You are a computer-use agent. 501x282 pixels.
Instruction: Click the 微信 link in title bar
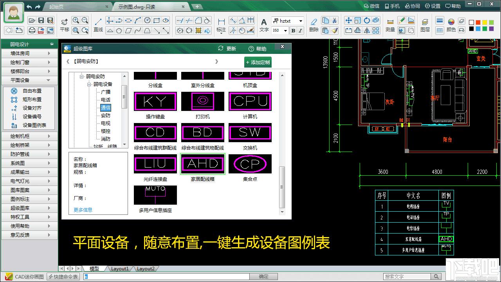(371, 6)
